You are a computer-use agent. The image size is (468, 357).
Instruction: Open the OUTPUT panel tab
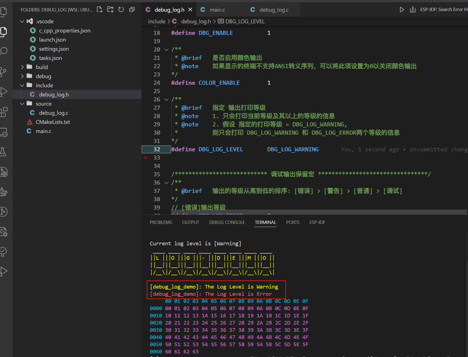(x=191, y=222)
